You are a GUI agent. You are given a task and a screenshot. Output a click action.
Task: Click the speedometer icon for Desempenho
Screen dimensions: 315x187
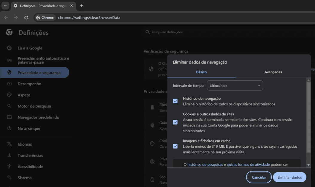tap(9, 84)
